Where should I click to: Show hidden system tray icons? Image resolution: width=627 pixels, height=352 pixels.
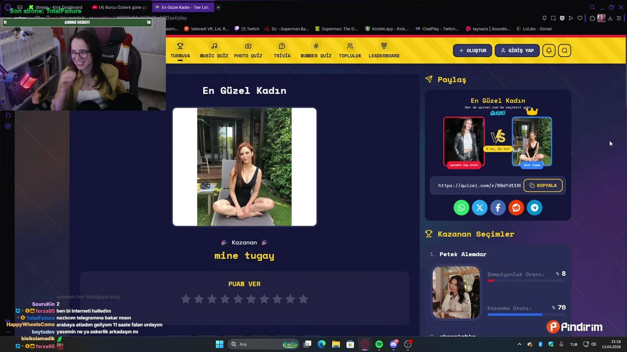click(x=519, y=344)
